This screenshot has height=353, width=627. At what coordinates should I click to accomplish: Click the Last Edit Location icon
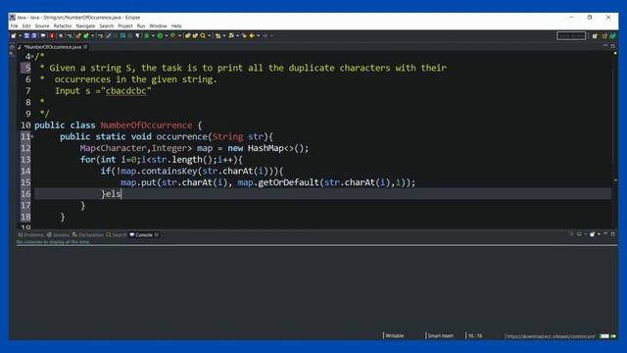(x=244, y=35)
